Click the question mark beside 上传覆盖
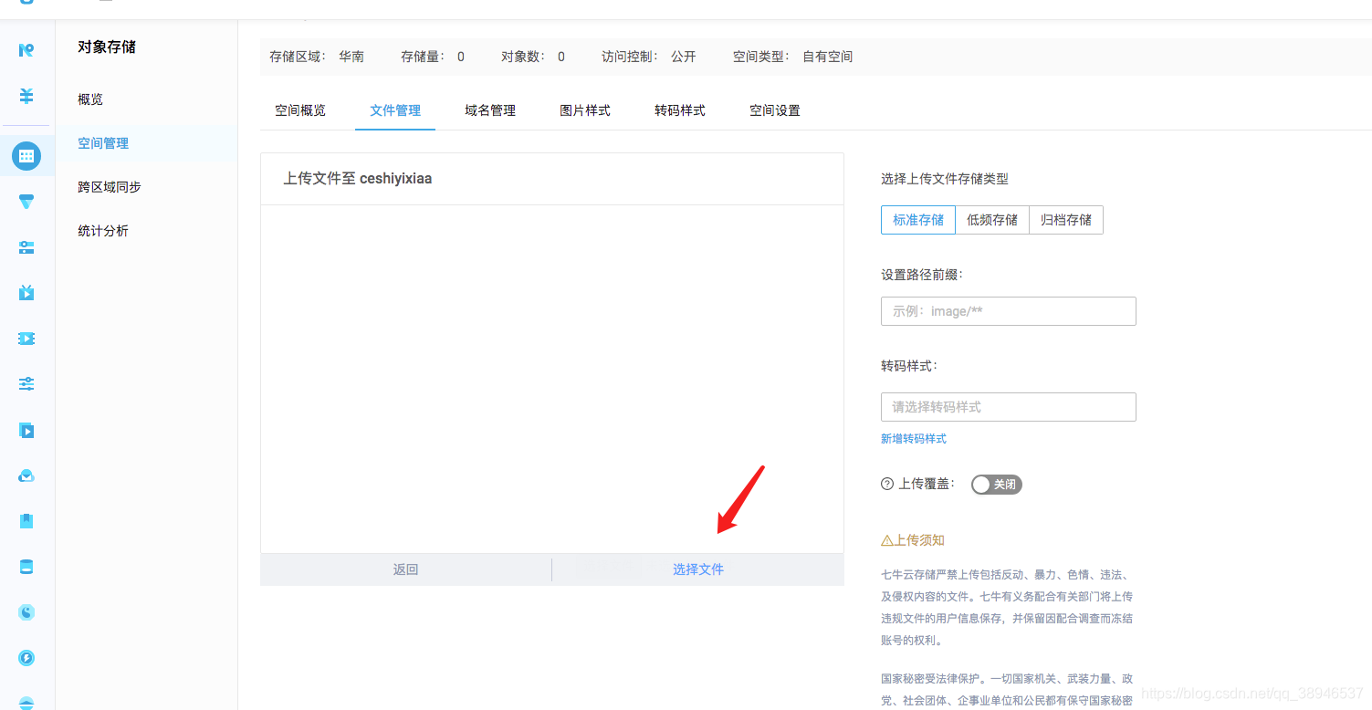Image resolution: width=1372 pixels, height=710 pixels. point(886,485)
